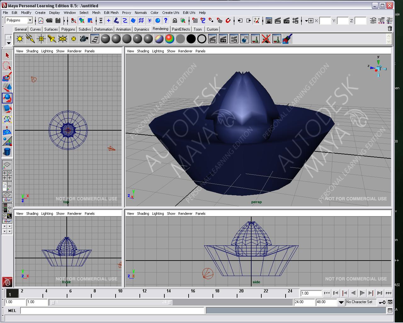403x323 pixels.
Task: Open the Edit Mesh menu
Action: click(x=111, y=13)
